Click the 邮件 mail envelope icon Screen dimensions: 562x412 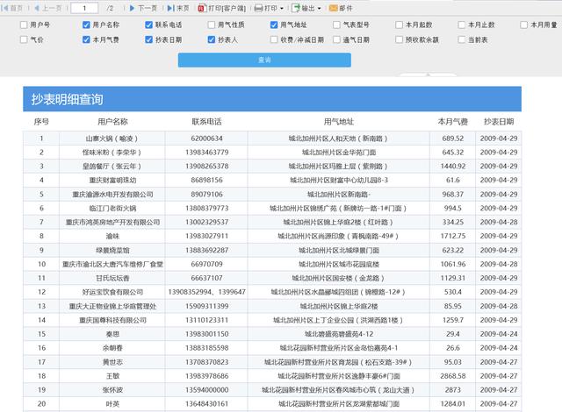(x=334, y=8)
